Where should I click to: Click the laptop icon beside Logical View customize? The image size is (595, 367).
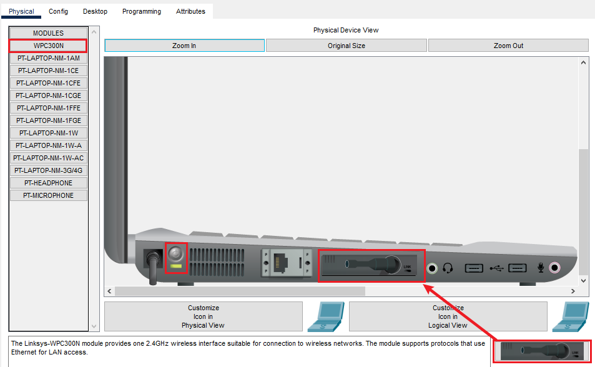(570, 316)
